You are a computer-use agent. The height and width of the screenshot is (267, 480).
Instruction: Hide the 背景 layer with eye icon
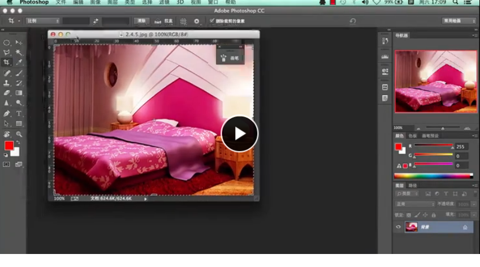click(x=398, y=227)
